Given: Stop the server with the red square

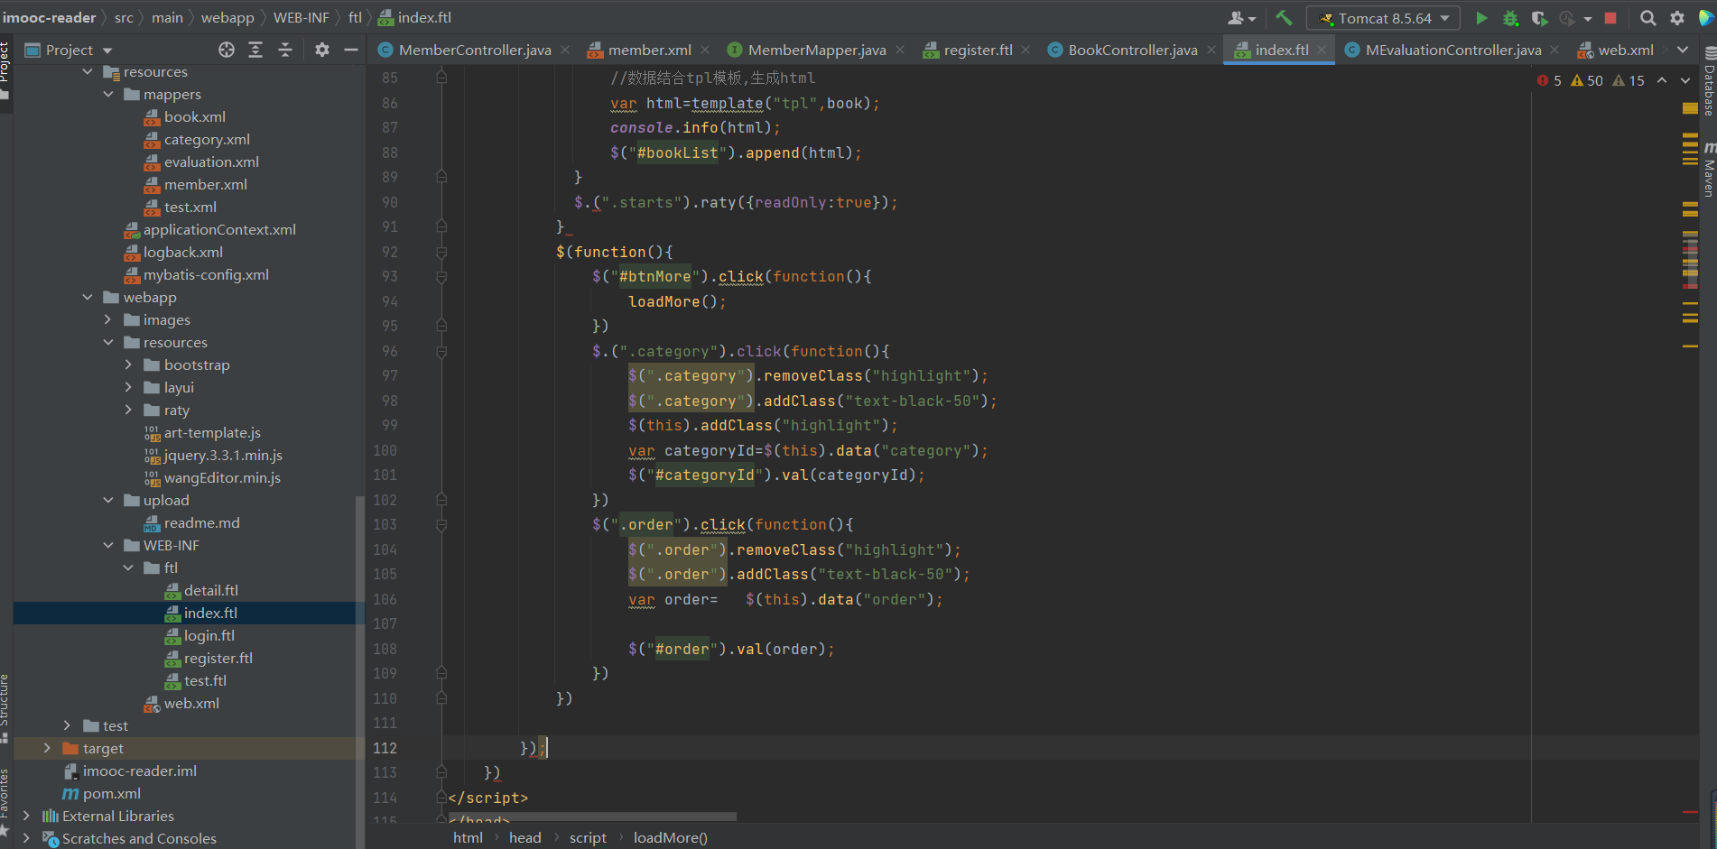Looking at the screenshot, I should (1610, 18).
